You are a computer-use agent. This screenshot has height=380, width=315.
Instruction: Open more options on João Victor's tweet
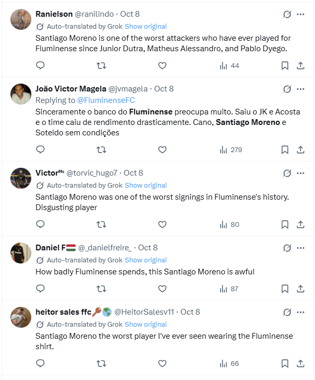[x=300, y=89]
